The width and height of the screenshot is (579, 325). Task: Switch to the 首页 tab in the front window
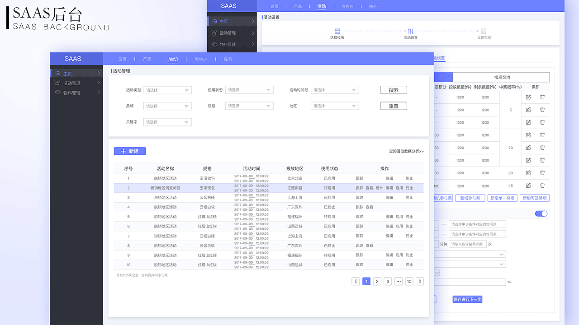coord(122,59)
